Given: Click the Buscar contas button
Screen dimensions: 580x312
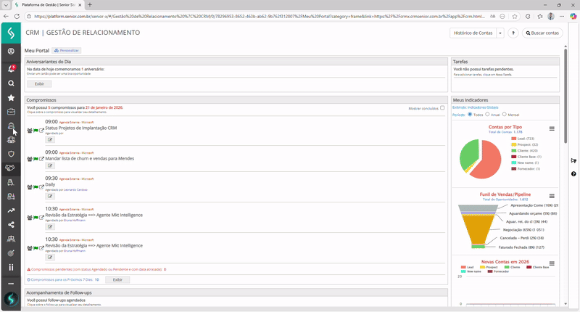Looking at the screenshot, I should (x=542, y=33).
